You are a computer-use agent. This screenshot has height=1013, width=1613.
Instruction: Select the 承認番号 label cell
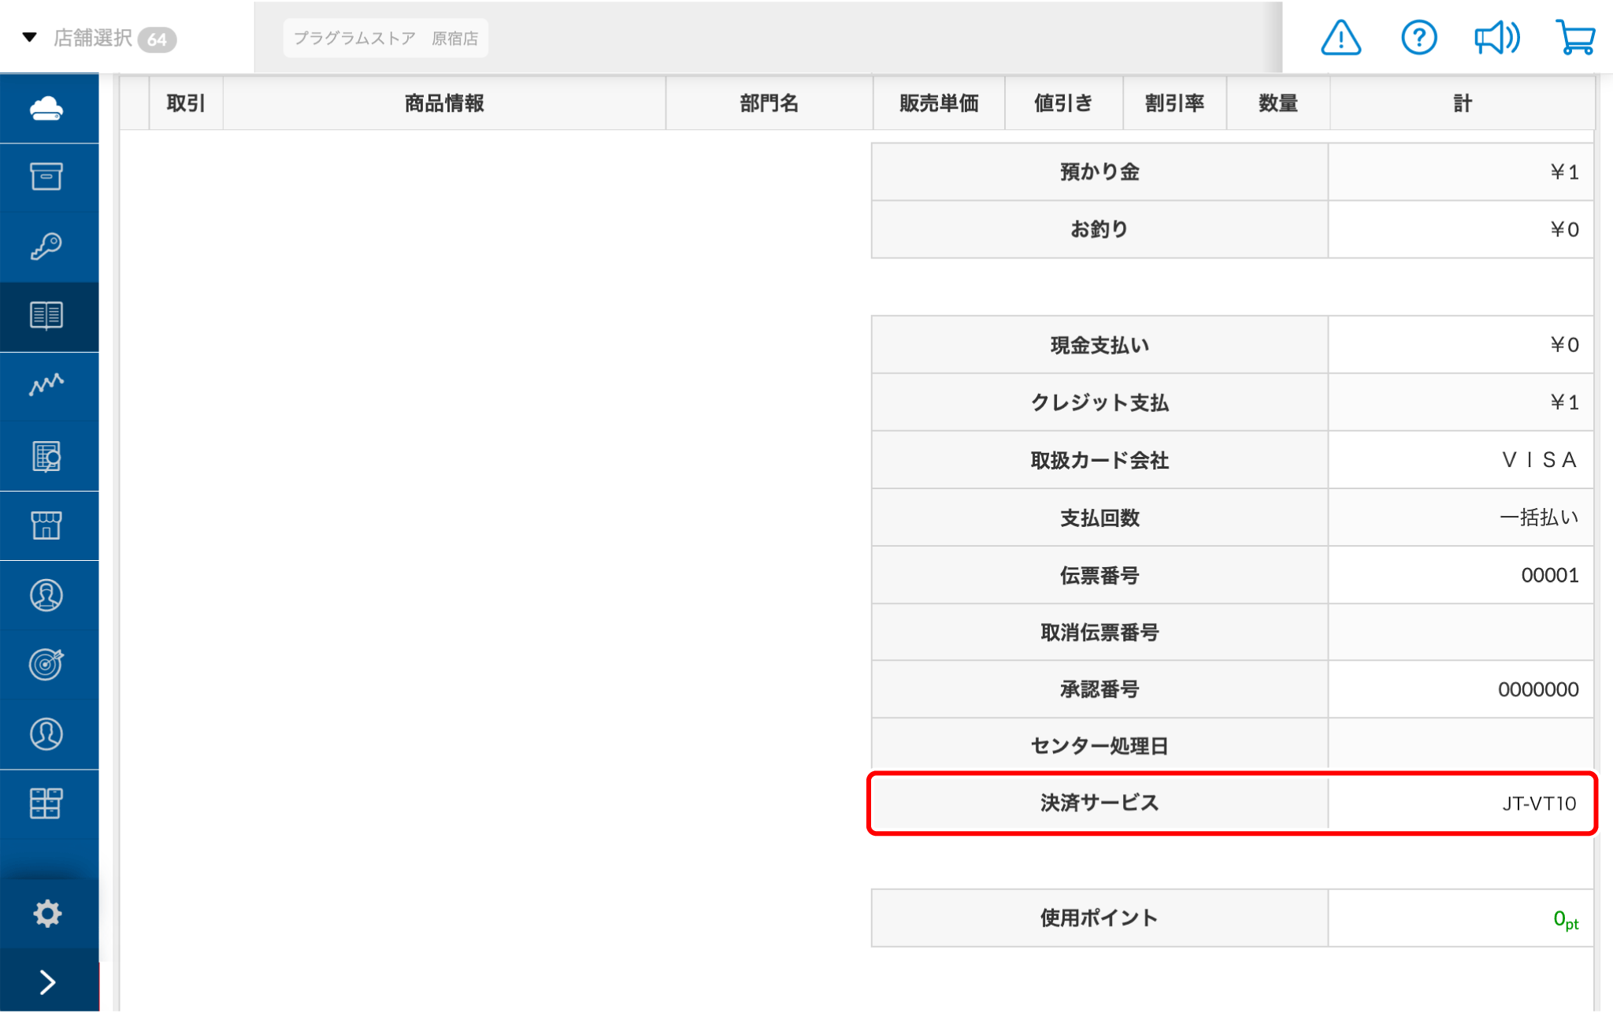point(1099,689)
